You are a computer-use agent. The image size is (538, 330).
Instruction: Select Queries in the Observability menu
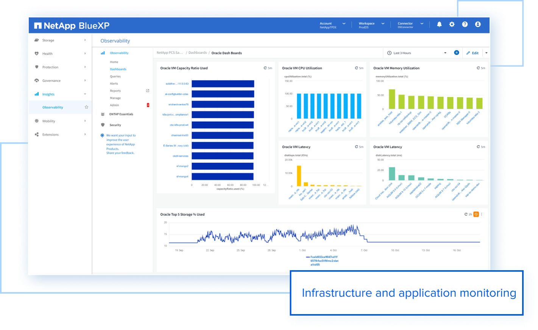[115, 76]
